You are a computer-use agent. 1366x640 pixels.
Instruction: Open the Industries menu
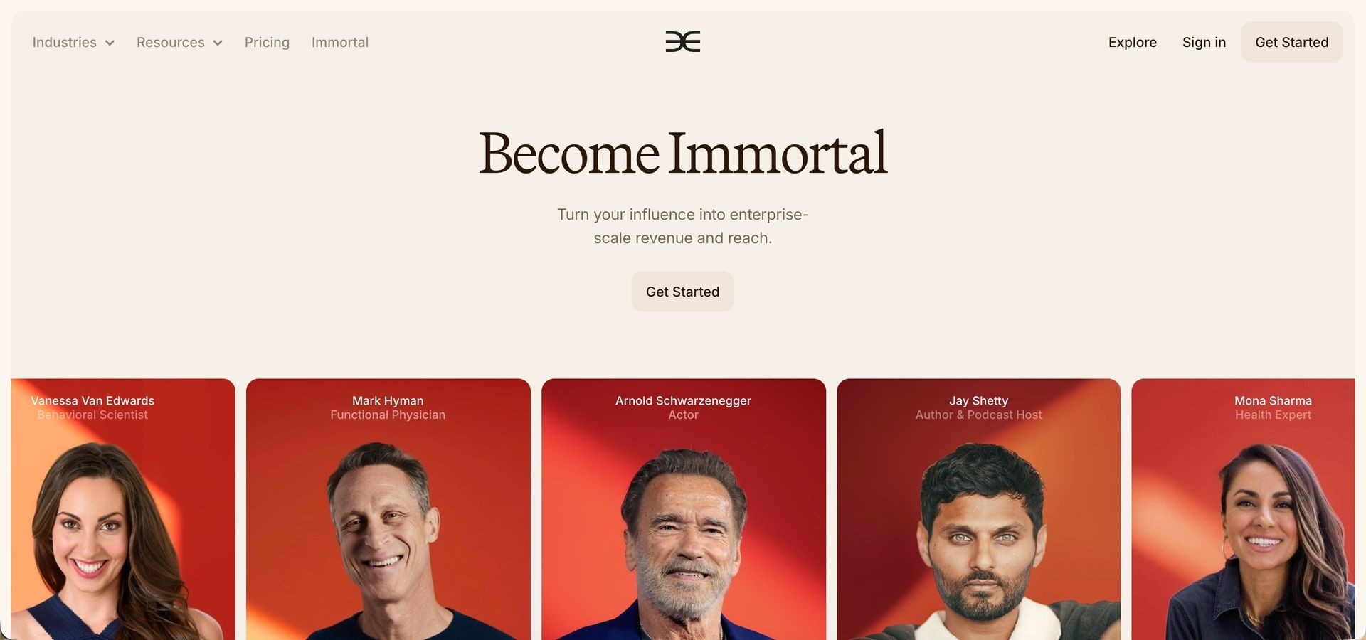tap(73, 42)
